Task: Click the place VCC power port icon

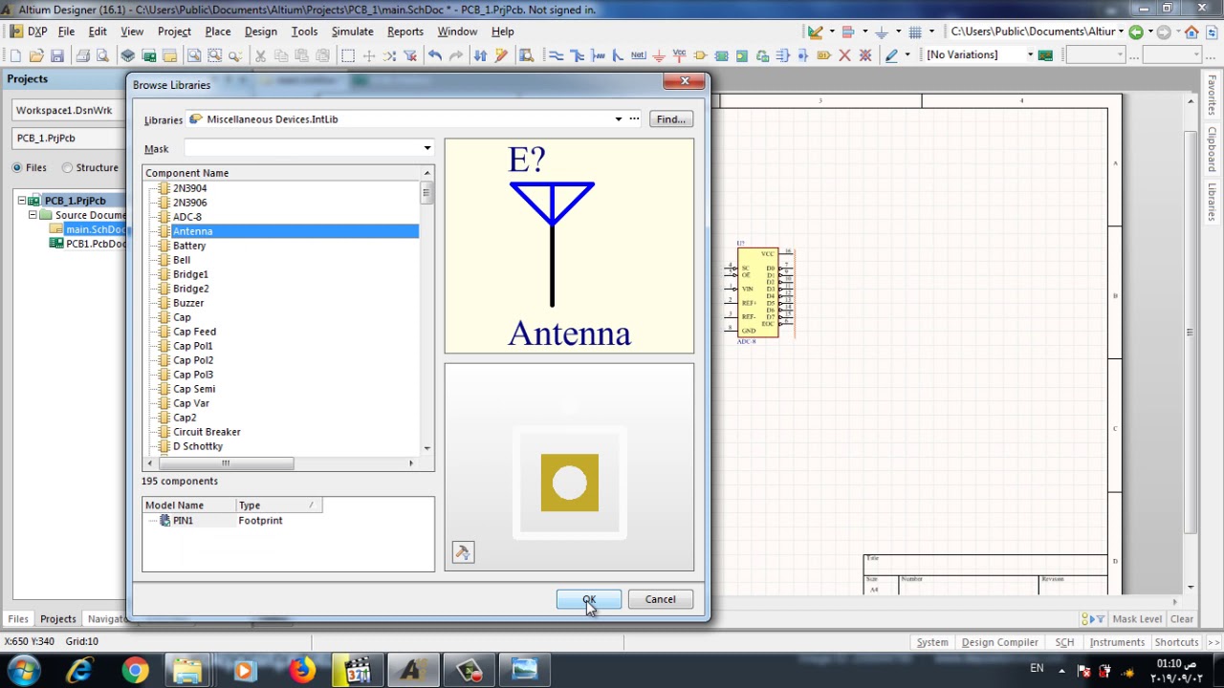Action: click(x=679, y=54)
